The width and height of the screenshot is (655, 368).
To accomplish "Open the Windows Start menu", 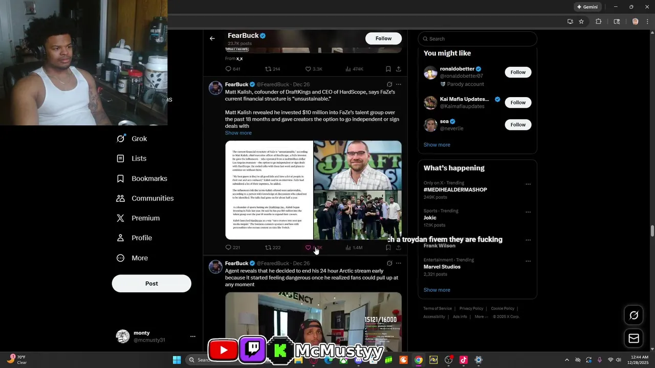I will click(177, 360).
